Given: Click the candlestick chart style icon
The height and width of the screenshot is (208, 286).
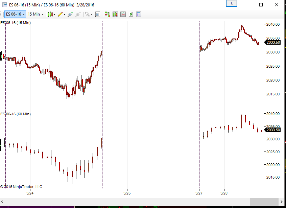Looking at the screenshot, I should pos(50,14).
